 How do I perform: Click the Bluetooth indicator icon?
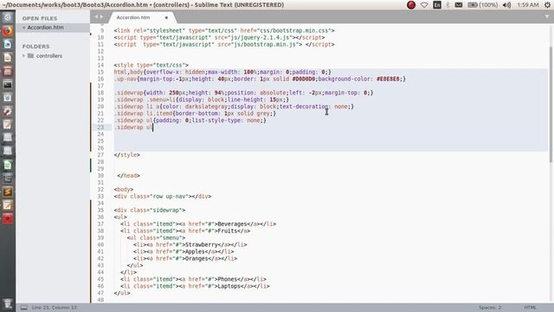tap(448, 5)
